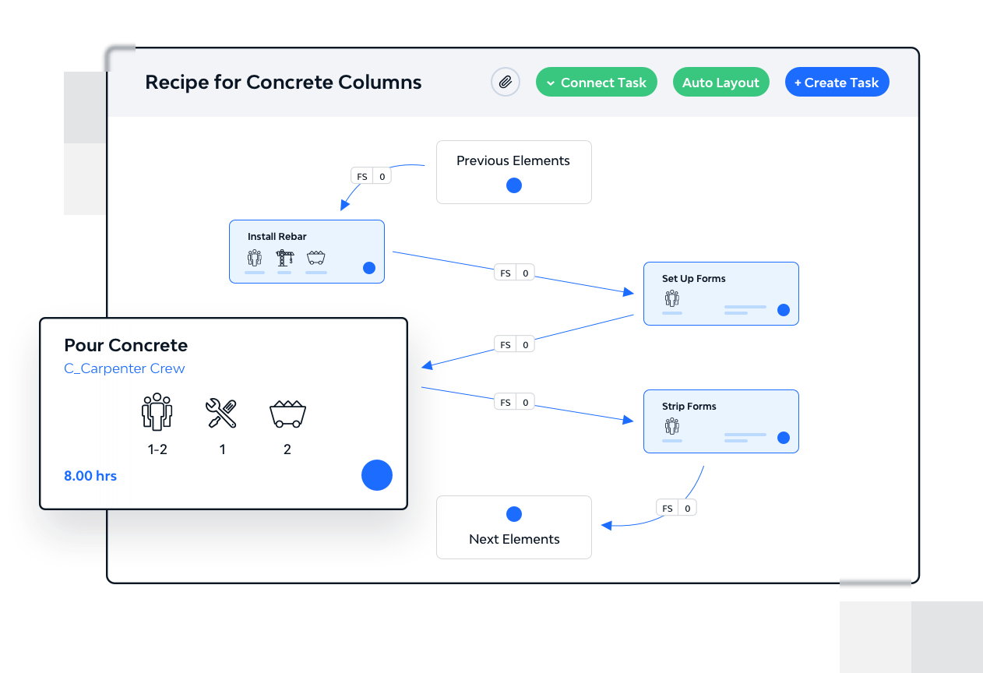Open the C_Carpenter Crew link

pyautogui.click(x=125, y=368)
